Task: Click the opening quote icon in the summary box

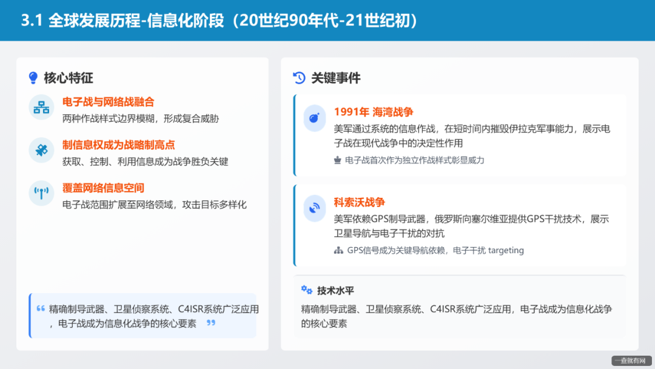Action: point(41,308)
